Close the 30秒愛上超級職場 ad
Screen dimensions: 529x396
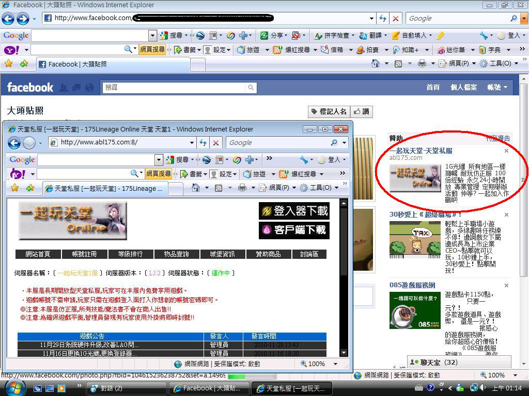(506, 214)
